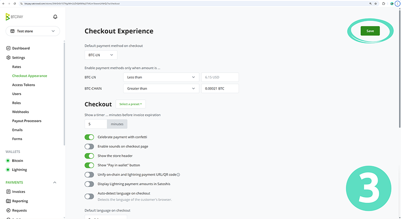The image size is (401, 219).
Task: Turn on Display Lightning amounts in Satoshis
Action: (x=89, y=184)
